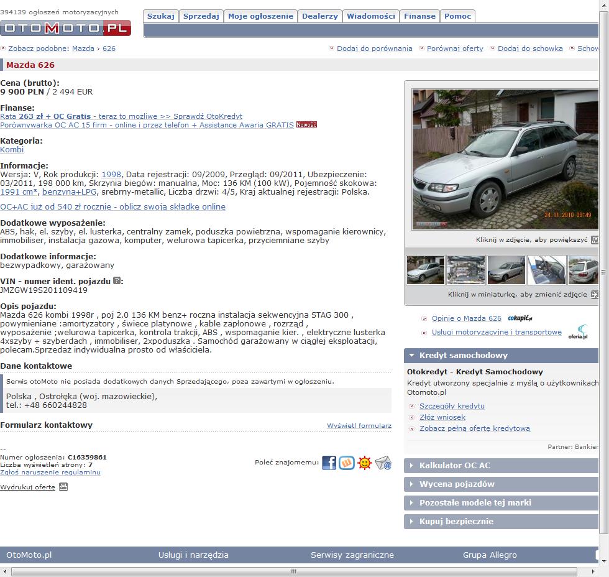Click the scroll left arrow
The width and height of the screenshot is (609, 577).
[x=5, y=571]
